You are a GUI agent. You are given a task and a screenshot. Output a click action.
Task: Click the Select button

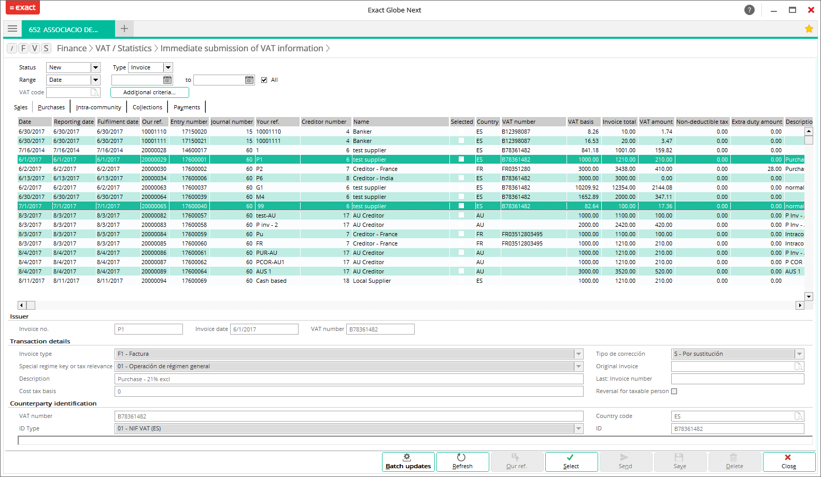point(571,461)
